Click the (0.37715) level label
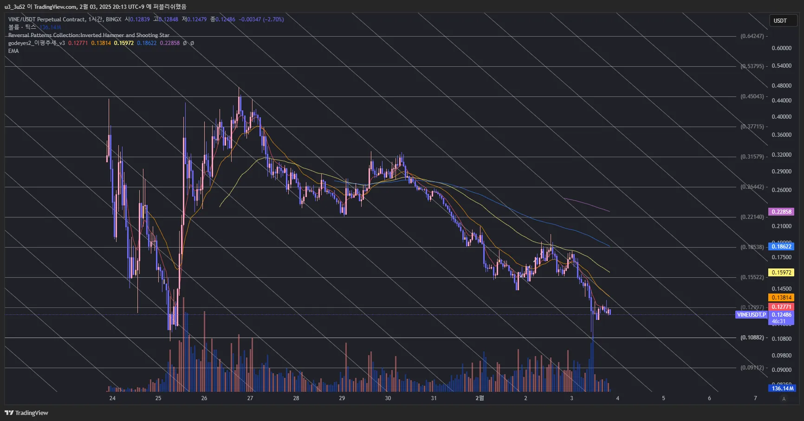The image size is (804, 421). point(752,127)
